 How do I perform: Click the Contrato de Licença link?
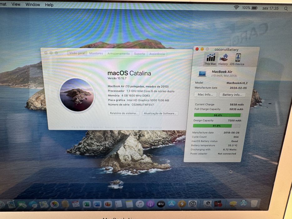[x=151, y=128]
